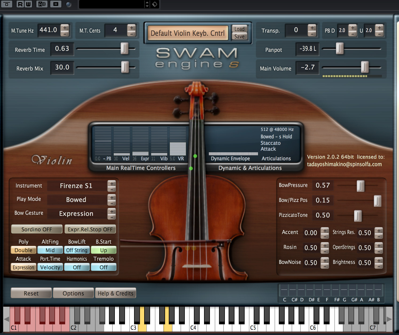The width and height of the screenshot is (399, 335).
Task: Click the Panpot value -39.8 L
Action: (x=308, y=49)
